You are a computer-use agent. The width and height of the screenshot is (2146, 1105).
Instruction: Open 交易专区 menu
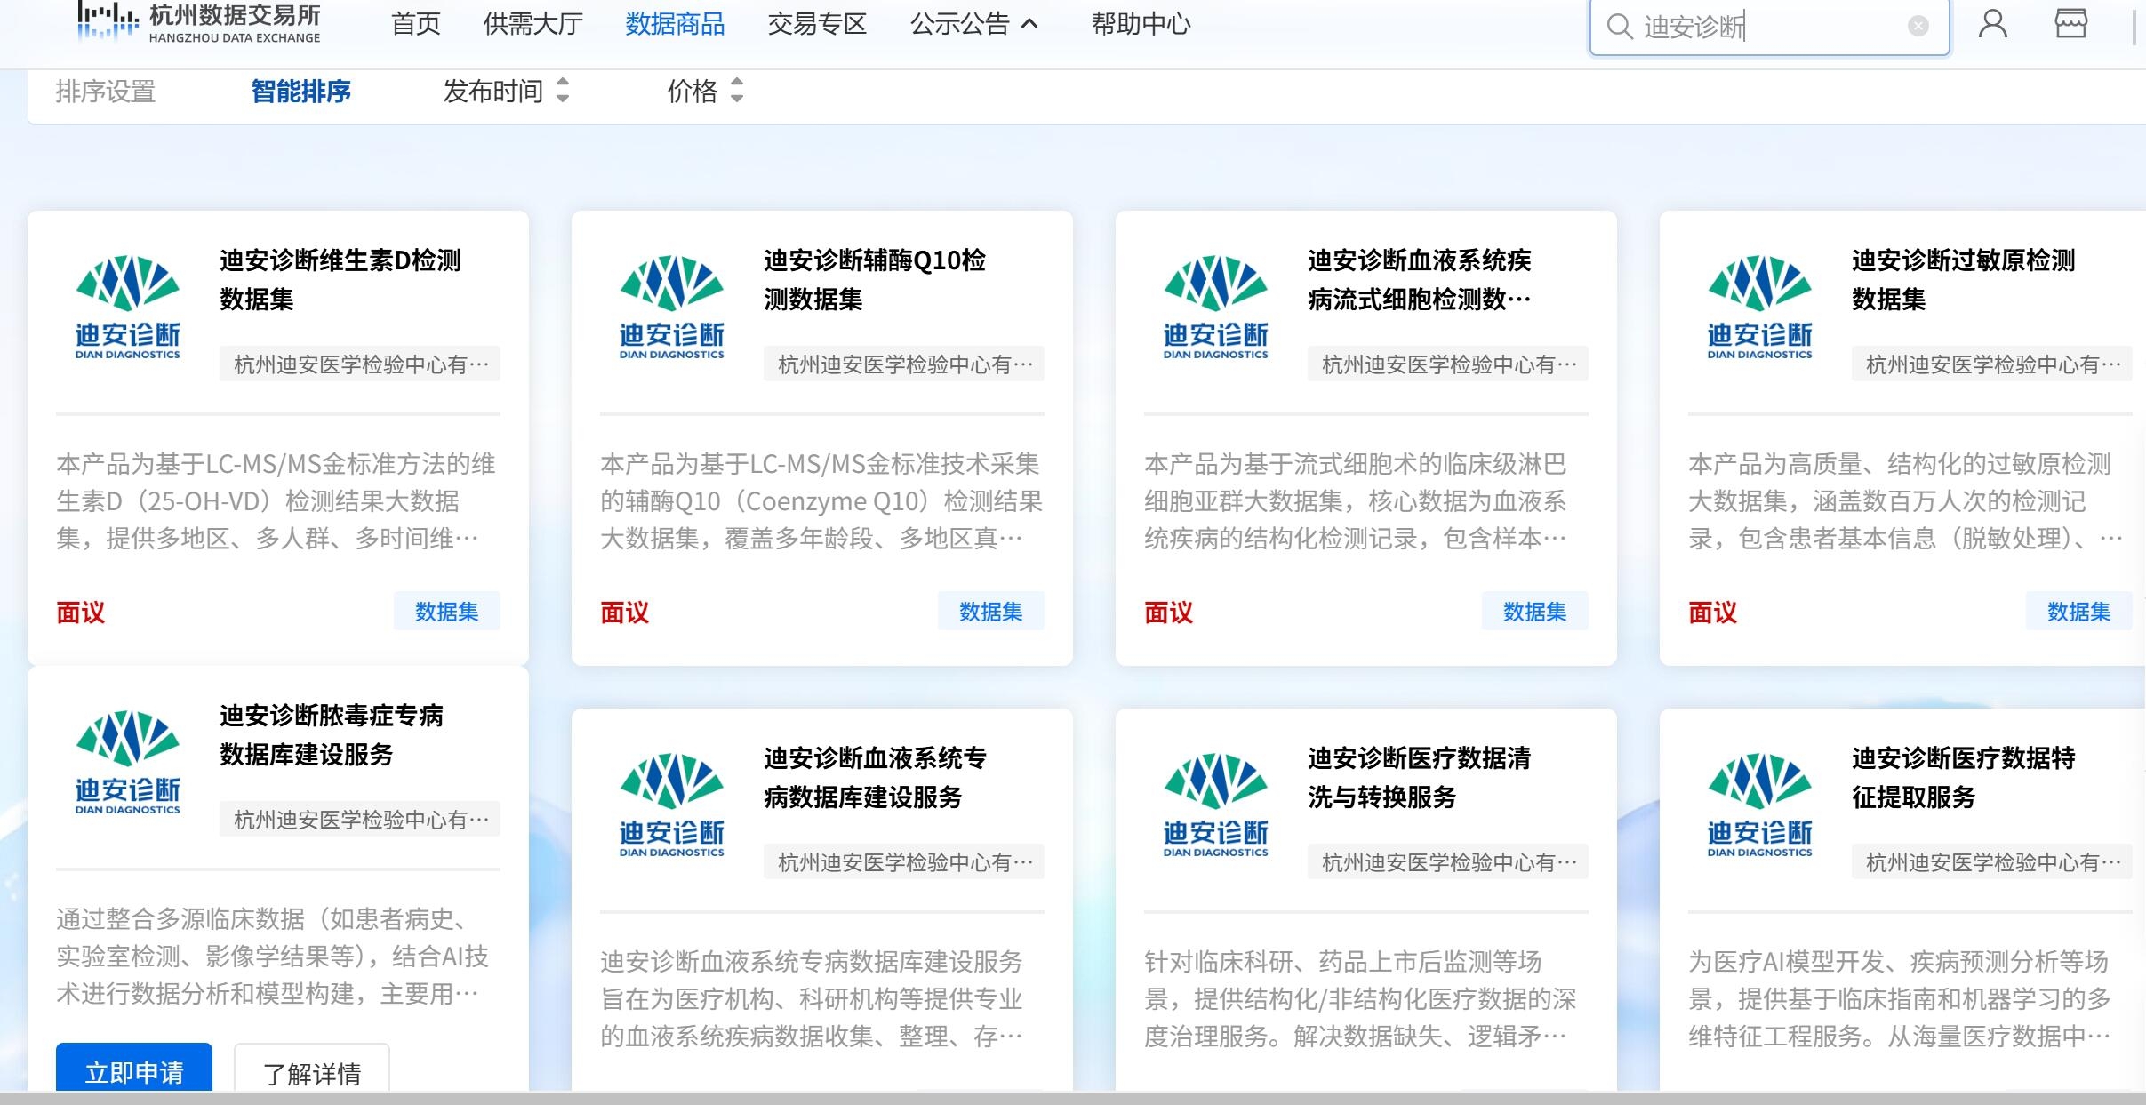click(x=817, y=24)
